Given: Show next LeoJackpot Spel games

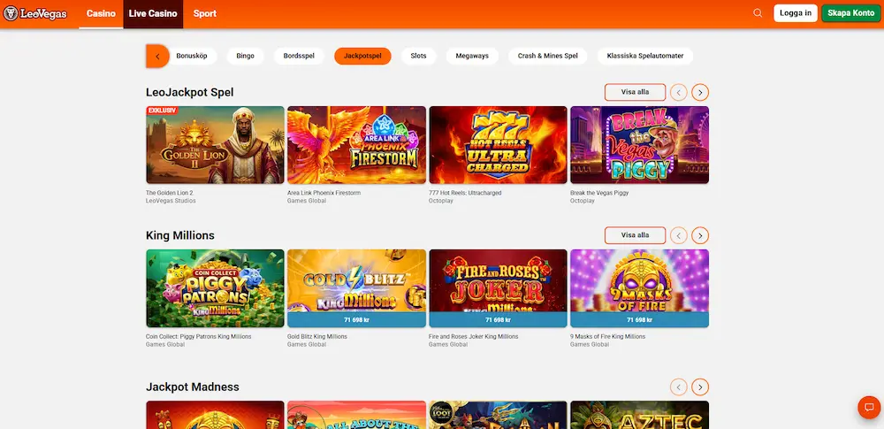Looking at the screenshot, I should pos(700,92).
